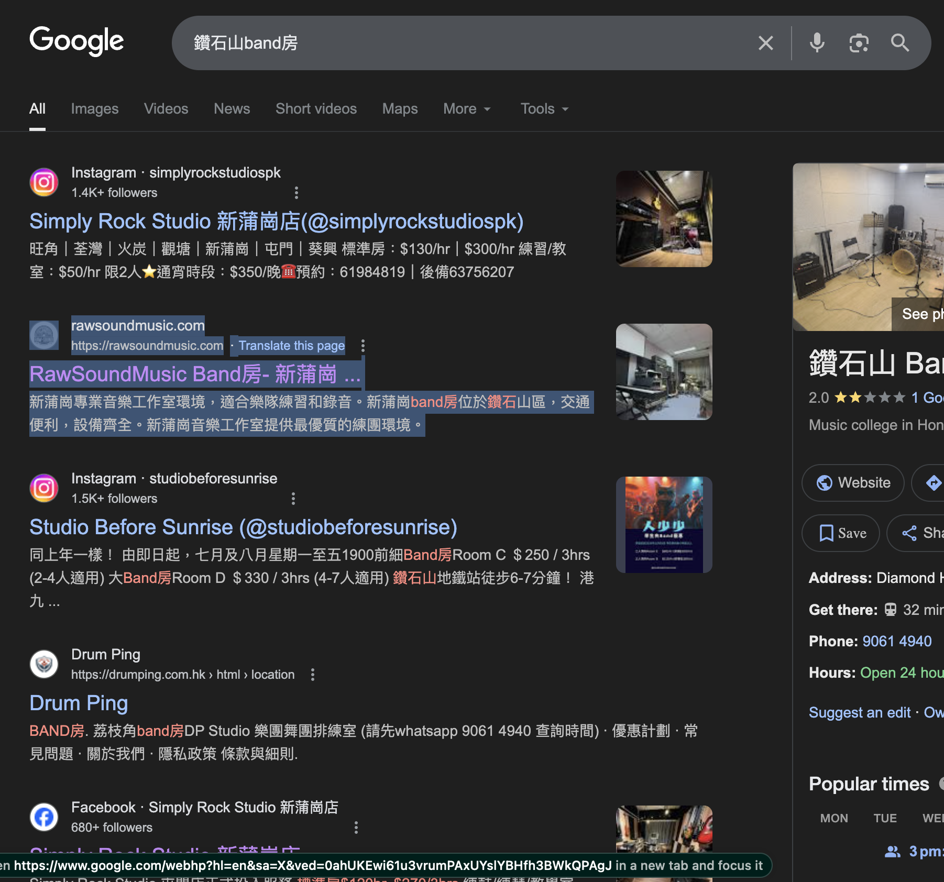Open three-dot menu for rawsoundmusic.com result
The width and height of the screenshot is (944, 882).
point(363,346)
